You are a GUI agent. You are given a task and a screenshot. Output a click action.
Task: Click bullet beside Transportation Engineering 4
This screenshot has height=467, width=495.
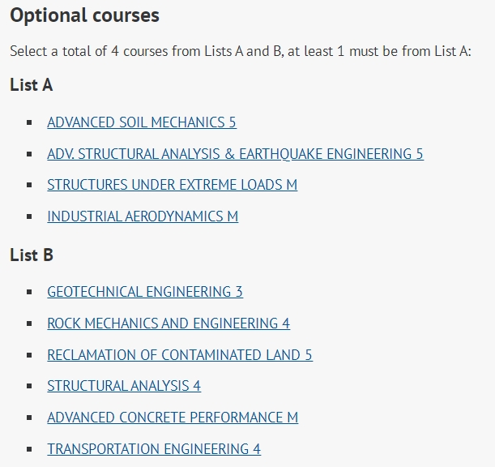tap(29, 449)
